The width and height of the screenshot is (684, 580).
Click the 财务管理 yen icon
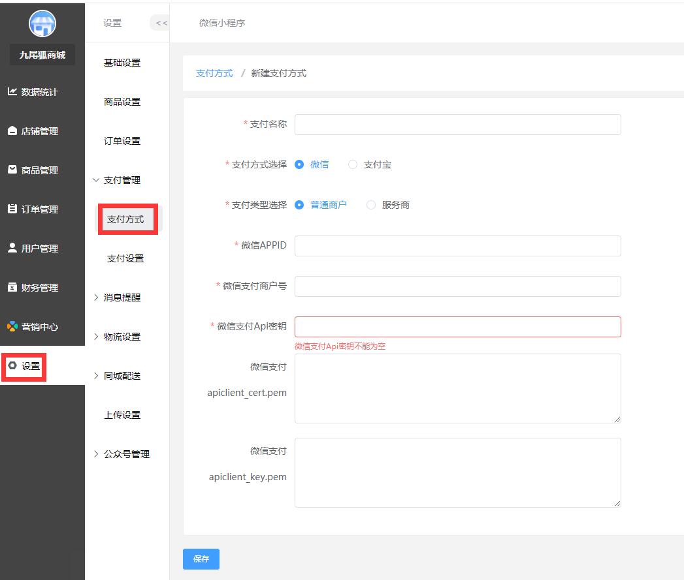pyautogui.click(x=12, y=287)
